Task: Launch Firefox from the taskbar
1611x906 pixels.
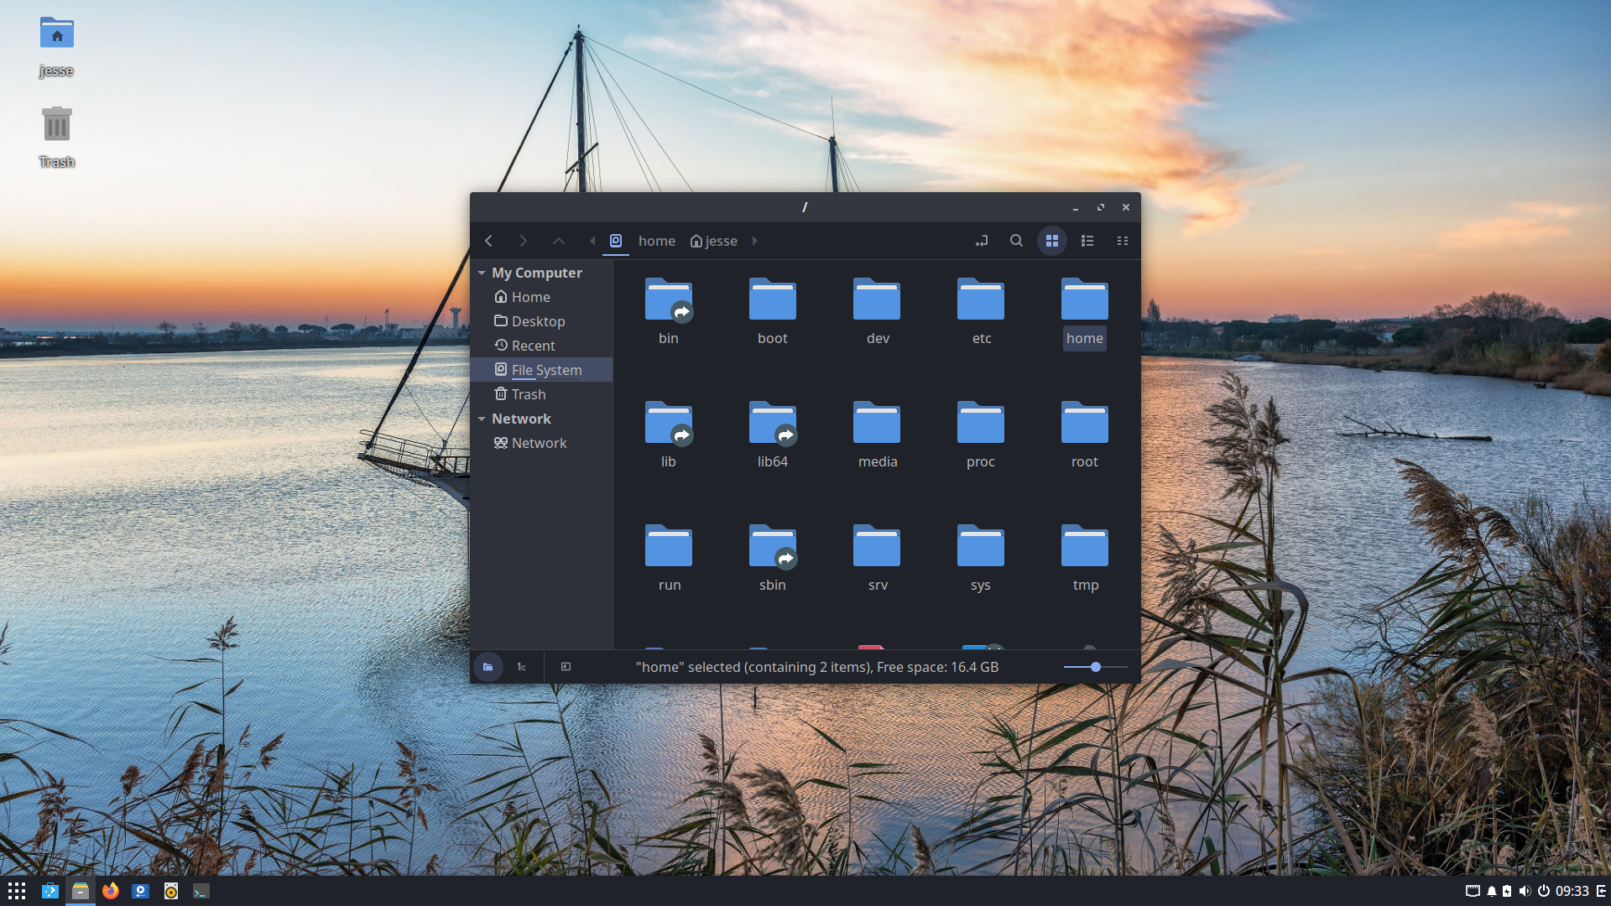Action: tap(111, 891)
